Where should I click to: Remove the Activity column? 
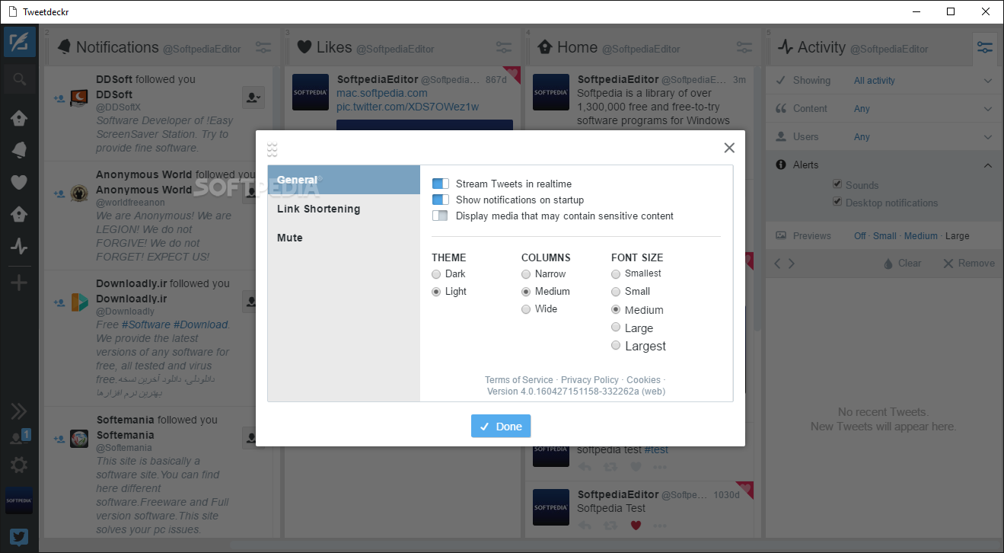click(968, 264)
